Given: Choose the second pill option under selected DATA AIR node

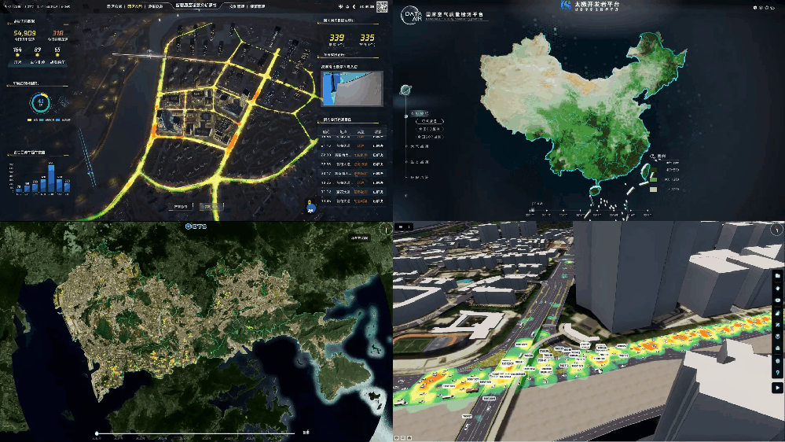Looking at the screenshot, I should click(x=430, y=129).
